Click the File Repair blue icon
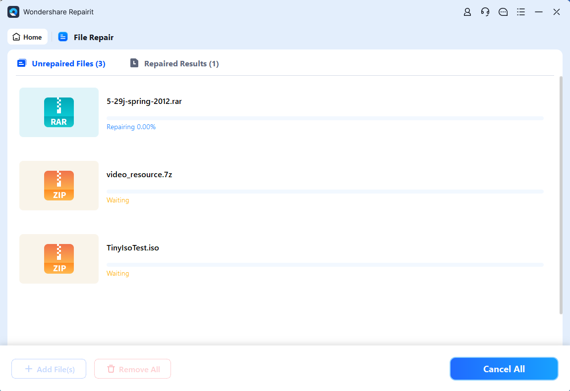Screen dimensions: 570x391 point(63,37)
